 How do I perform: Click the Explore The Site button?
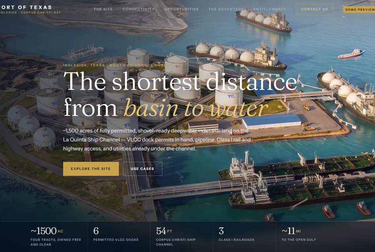pyautogui.click(x=91, y=169)
